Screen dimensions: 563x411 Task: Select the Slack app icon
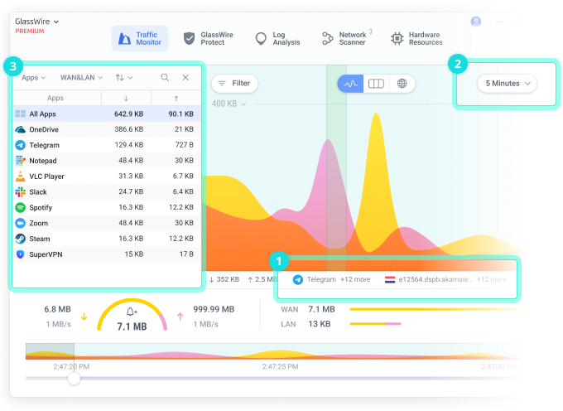20,192
